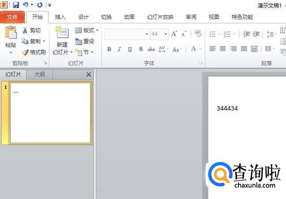Open the 剪贴板 dialog launcher
Viewport: 286px width, 199px height.
(x=45, y=63)
